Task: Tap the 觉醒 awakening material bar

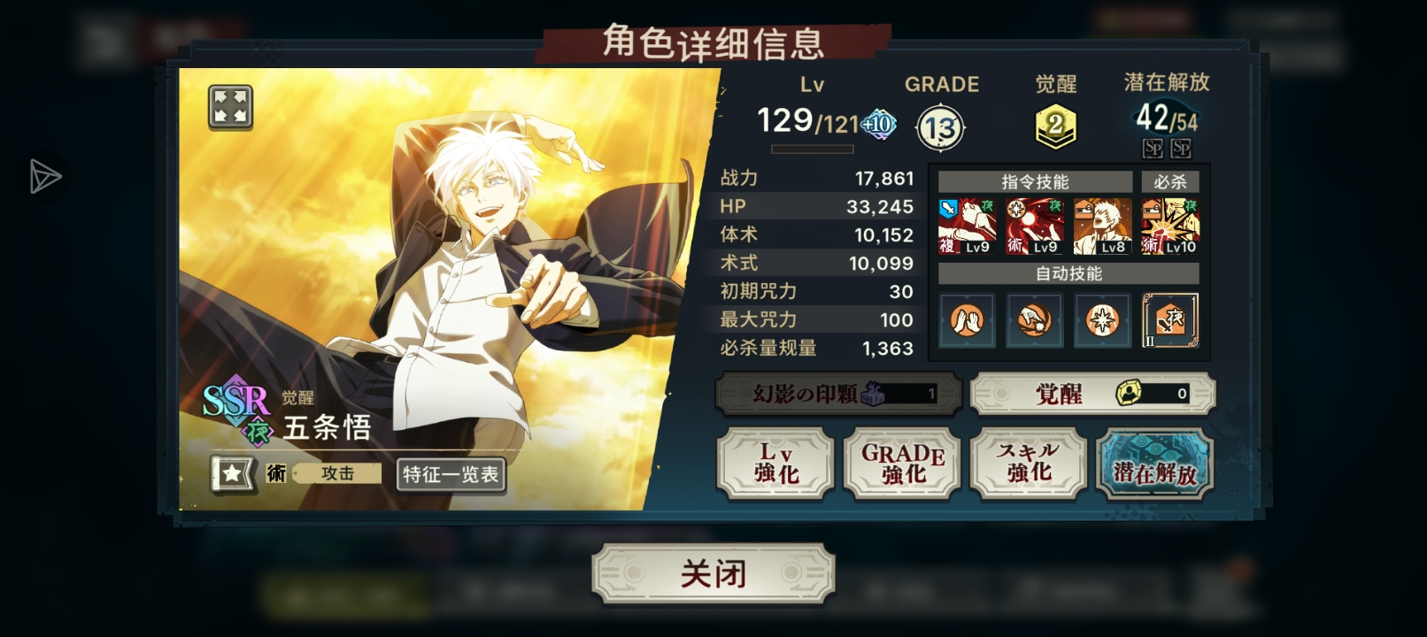Action: tap(1092, 394)
